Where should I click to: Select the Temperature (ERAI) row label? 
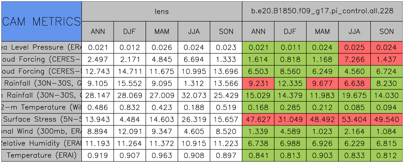tap(41, 155)
